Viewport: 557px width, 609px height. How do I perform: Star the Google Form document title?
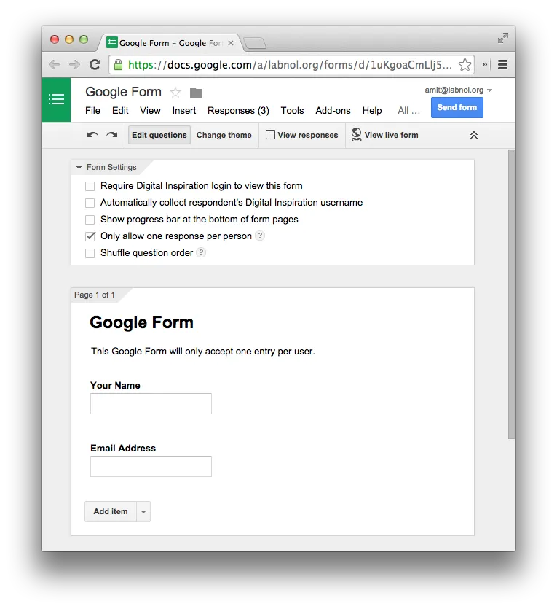175,93
